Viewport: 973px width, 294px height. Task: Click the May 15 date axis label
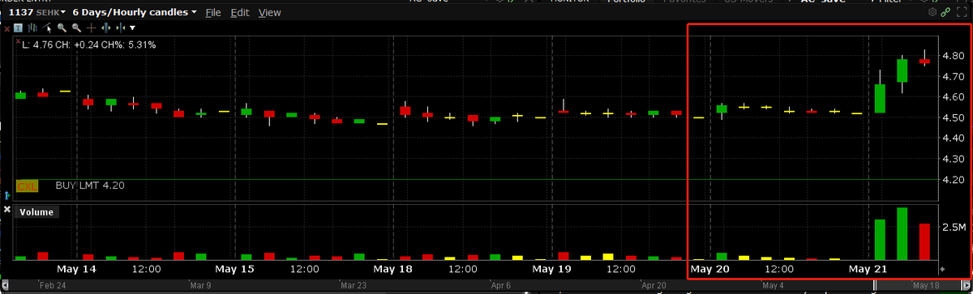[x=234, y=268]
